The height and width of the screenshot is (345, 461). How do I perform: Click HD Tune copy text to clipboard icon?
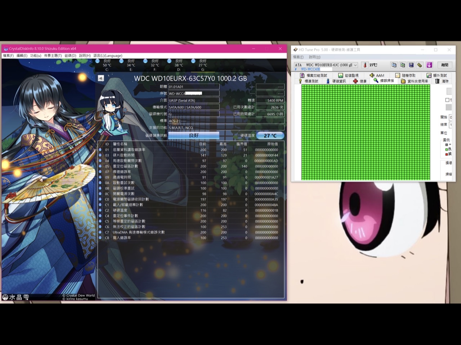[394, 65]
